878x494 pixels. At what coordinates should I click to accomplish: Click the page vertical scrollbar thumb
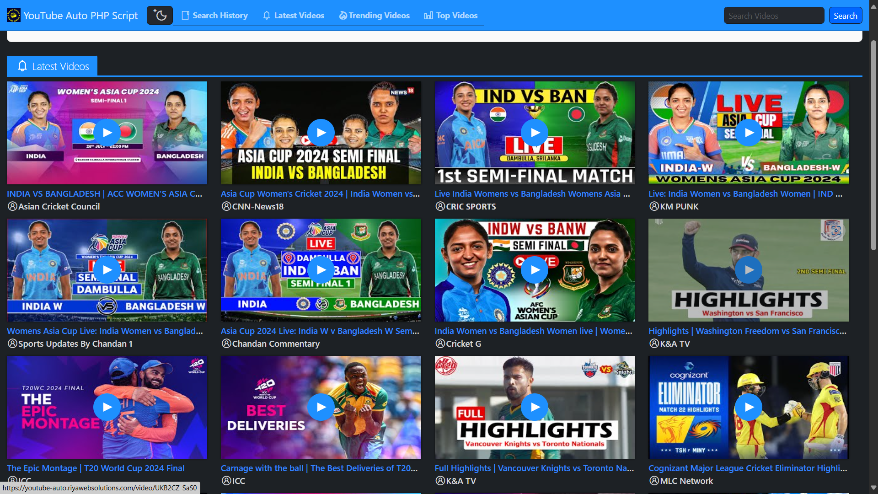coord(873,145)
